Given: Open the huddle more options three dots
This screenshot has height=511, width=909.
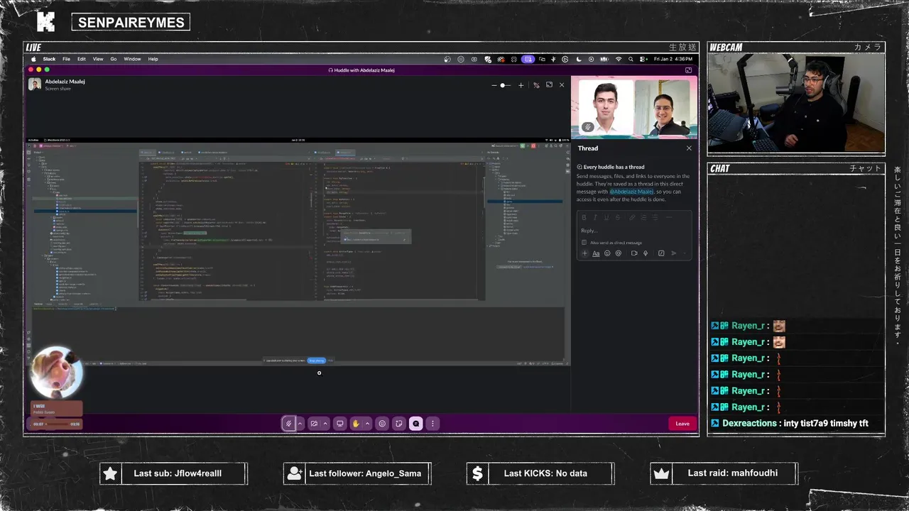Looking at the screenshot, I should (432, 424).
